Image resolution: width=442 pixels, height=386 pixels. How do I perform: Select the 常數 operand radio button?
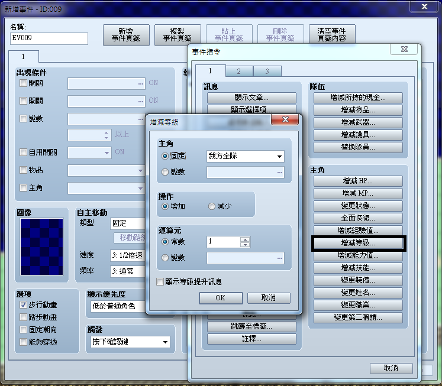coord(165,242)
